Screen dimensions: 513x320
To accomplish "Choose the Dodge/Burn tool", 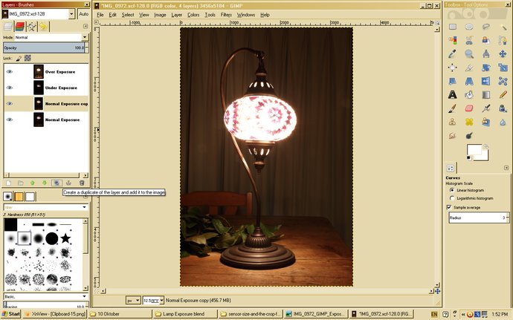I will pos(469,135).
